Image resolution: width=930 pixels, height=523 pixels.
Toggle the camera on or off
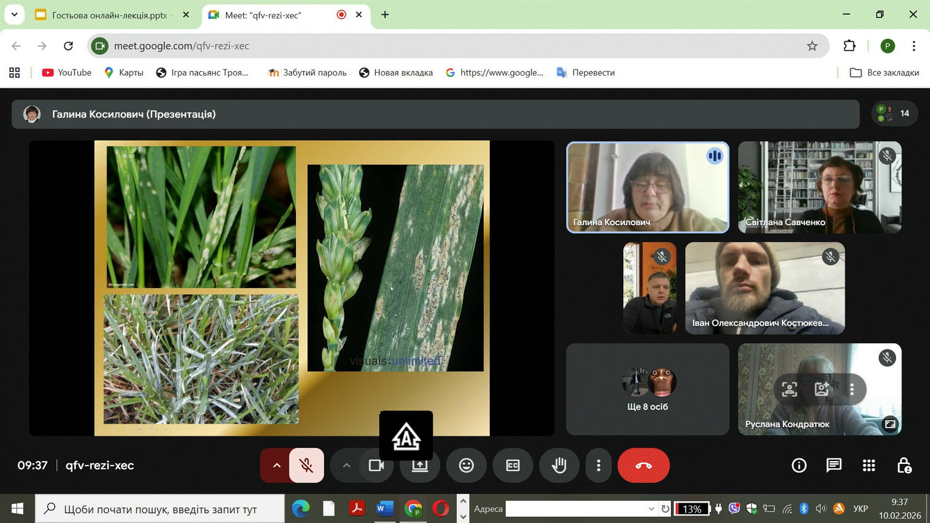(x=376, y=466)
